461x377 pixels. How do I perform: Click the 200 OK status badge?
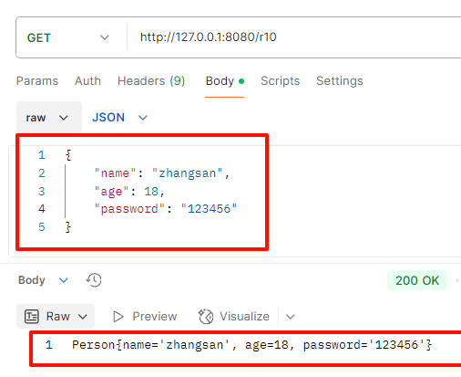(x=417, y=280)
